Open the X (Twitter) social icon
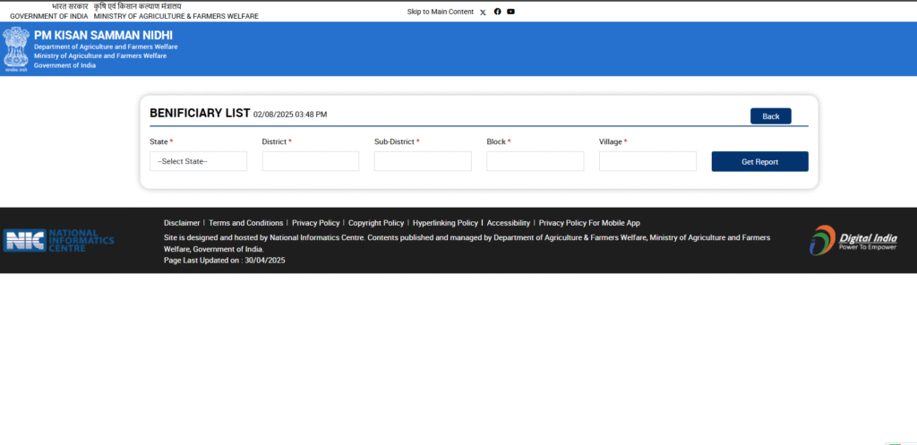Viewport: 917px width, 445px height. click(484, 12)
